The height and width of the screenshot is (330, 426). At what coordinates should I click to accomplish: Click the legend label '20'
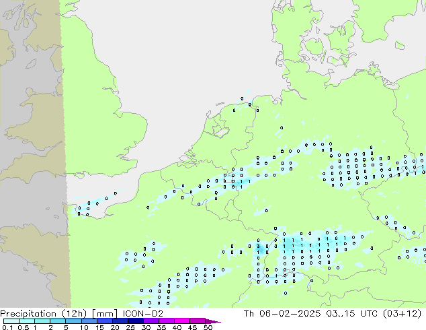tap(115, 327)
